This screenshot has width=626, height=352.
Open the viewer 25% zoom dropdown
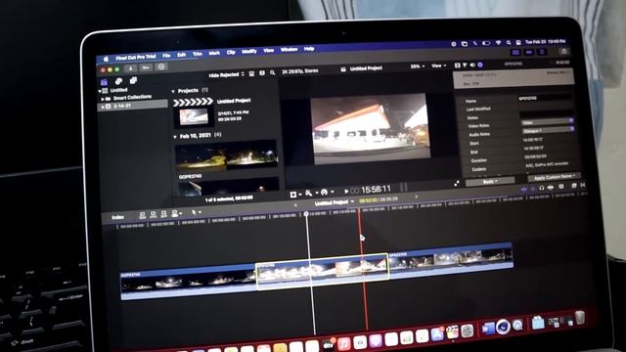418,66
